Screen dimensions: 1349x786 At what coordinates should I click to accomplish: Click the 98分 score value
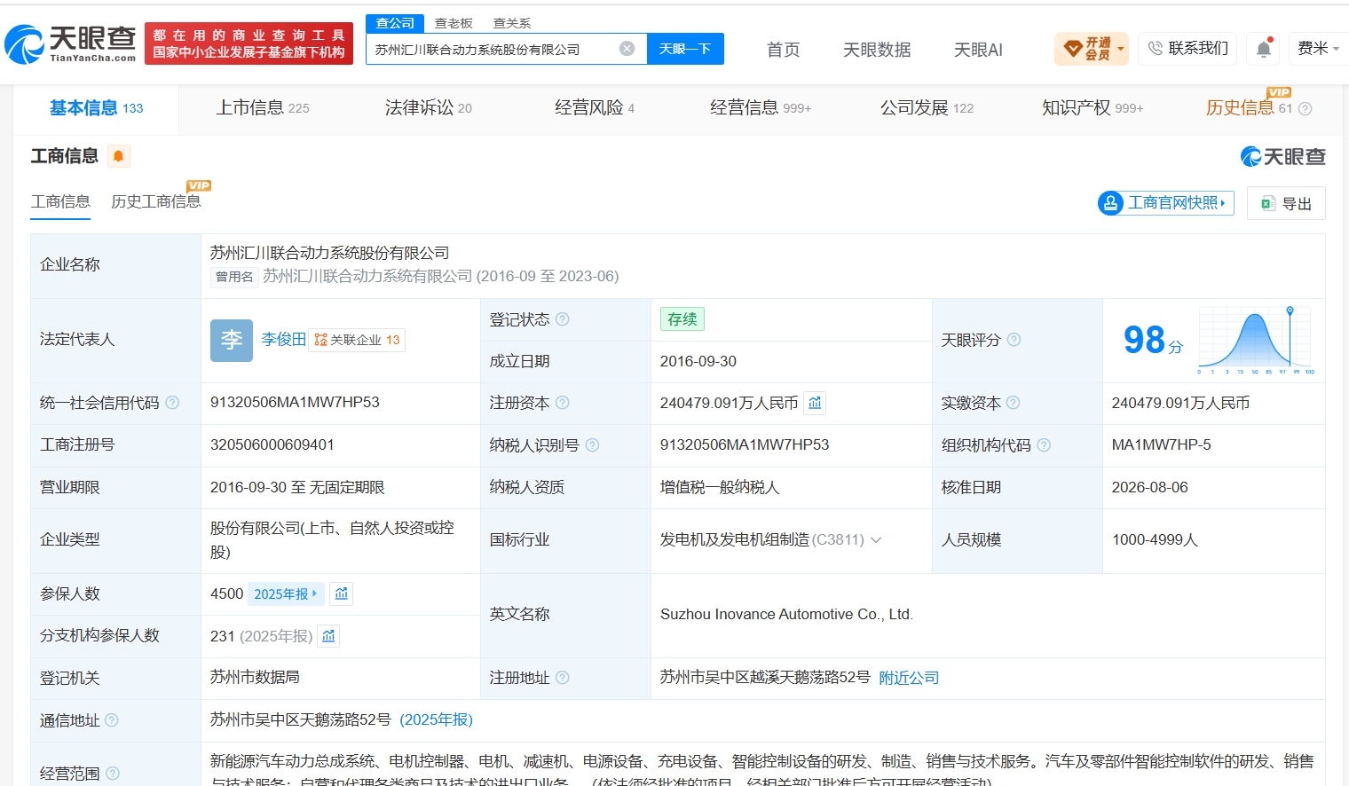tap(1153, 340)
